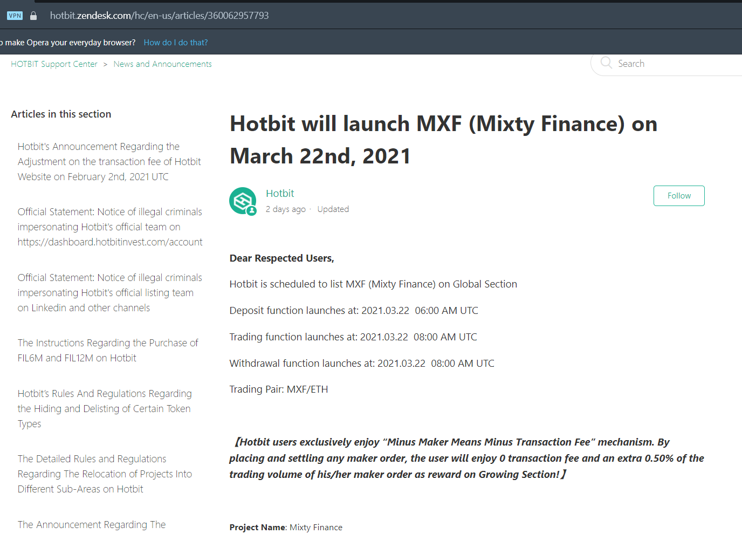Open statement about dashboard.hotbitinvest.com impersonation
The width and height of the screenshot is (742, 534).
tap(110, 227)
